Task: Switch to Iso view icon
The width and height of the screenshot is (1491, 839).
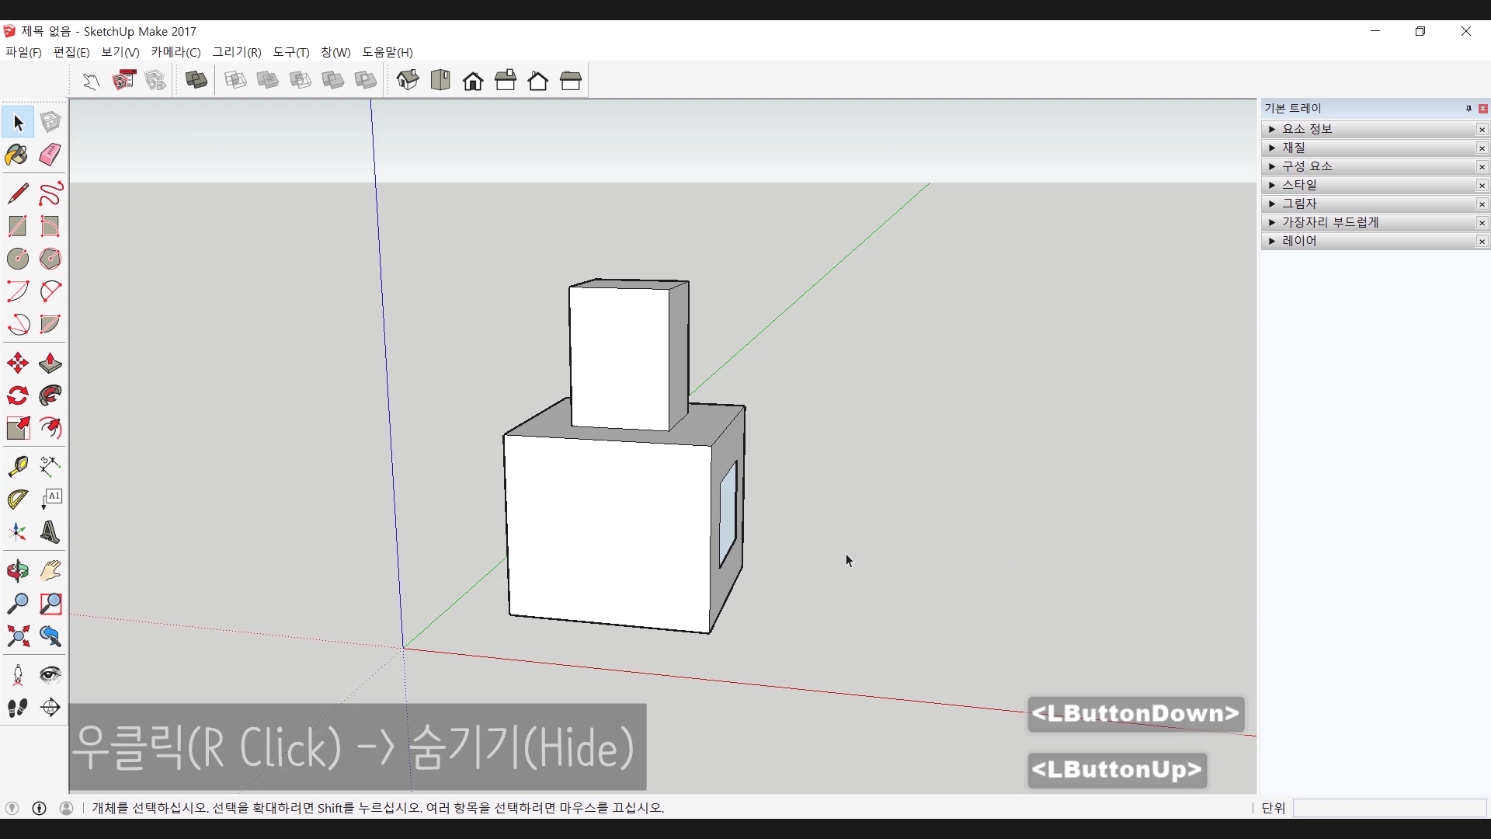Action: pyautogui.click(x=408, y=81)
